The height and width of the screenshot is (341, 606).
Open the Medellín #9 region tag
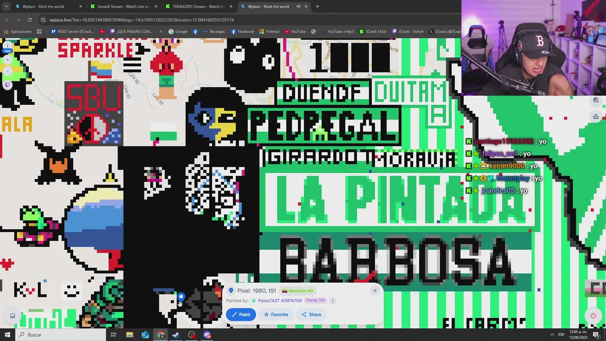(297, 291)
